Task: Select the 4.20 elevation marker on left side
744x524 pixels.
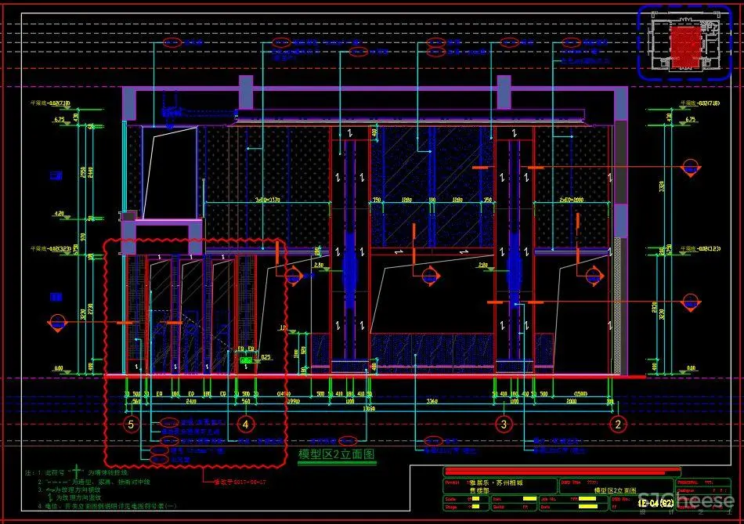Action: click(x=59, y=213)
